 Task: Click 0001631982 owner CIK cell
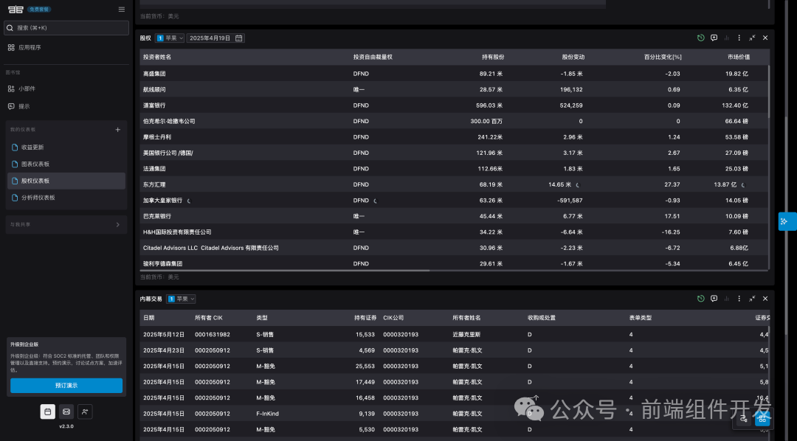pos(212,335)
